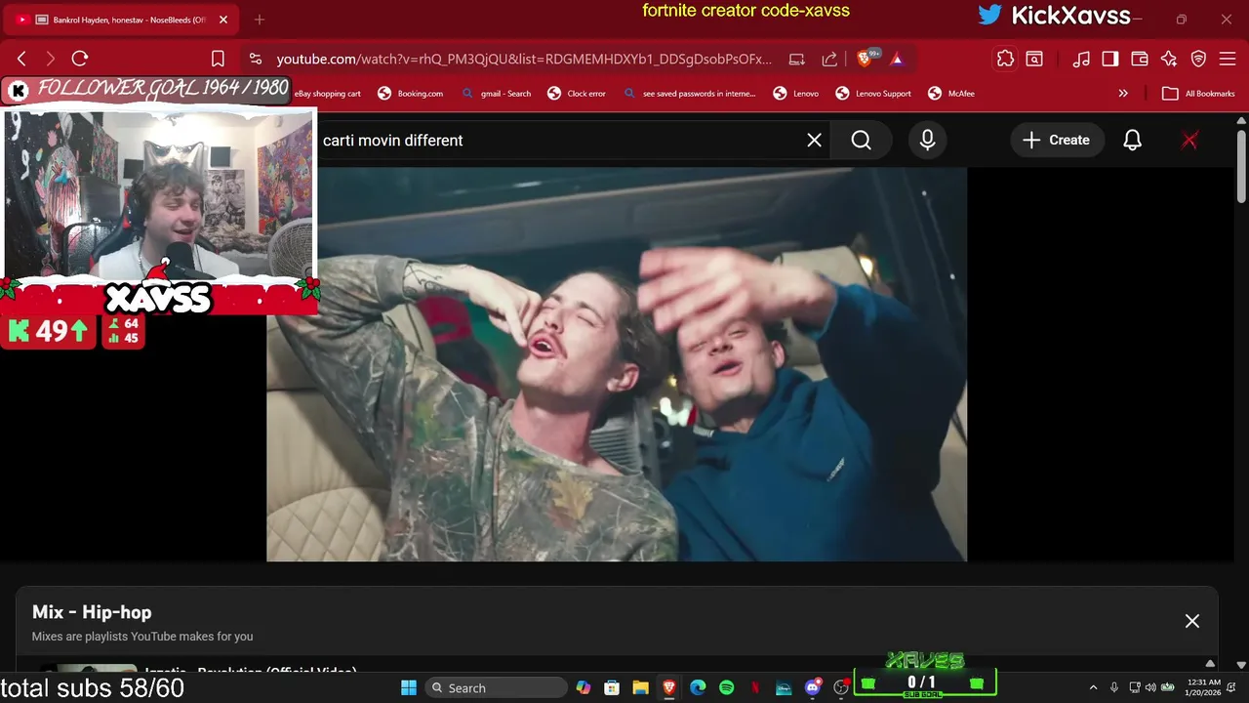
Task: Open Netflix from the taskbar
Action: click(x=755, y=687)
